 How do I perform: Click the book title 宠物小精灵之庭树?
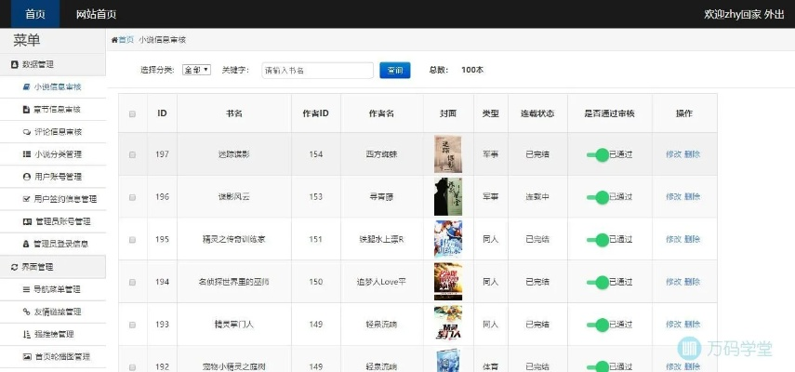coord(233,366)
